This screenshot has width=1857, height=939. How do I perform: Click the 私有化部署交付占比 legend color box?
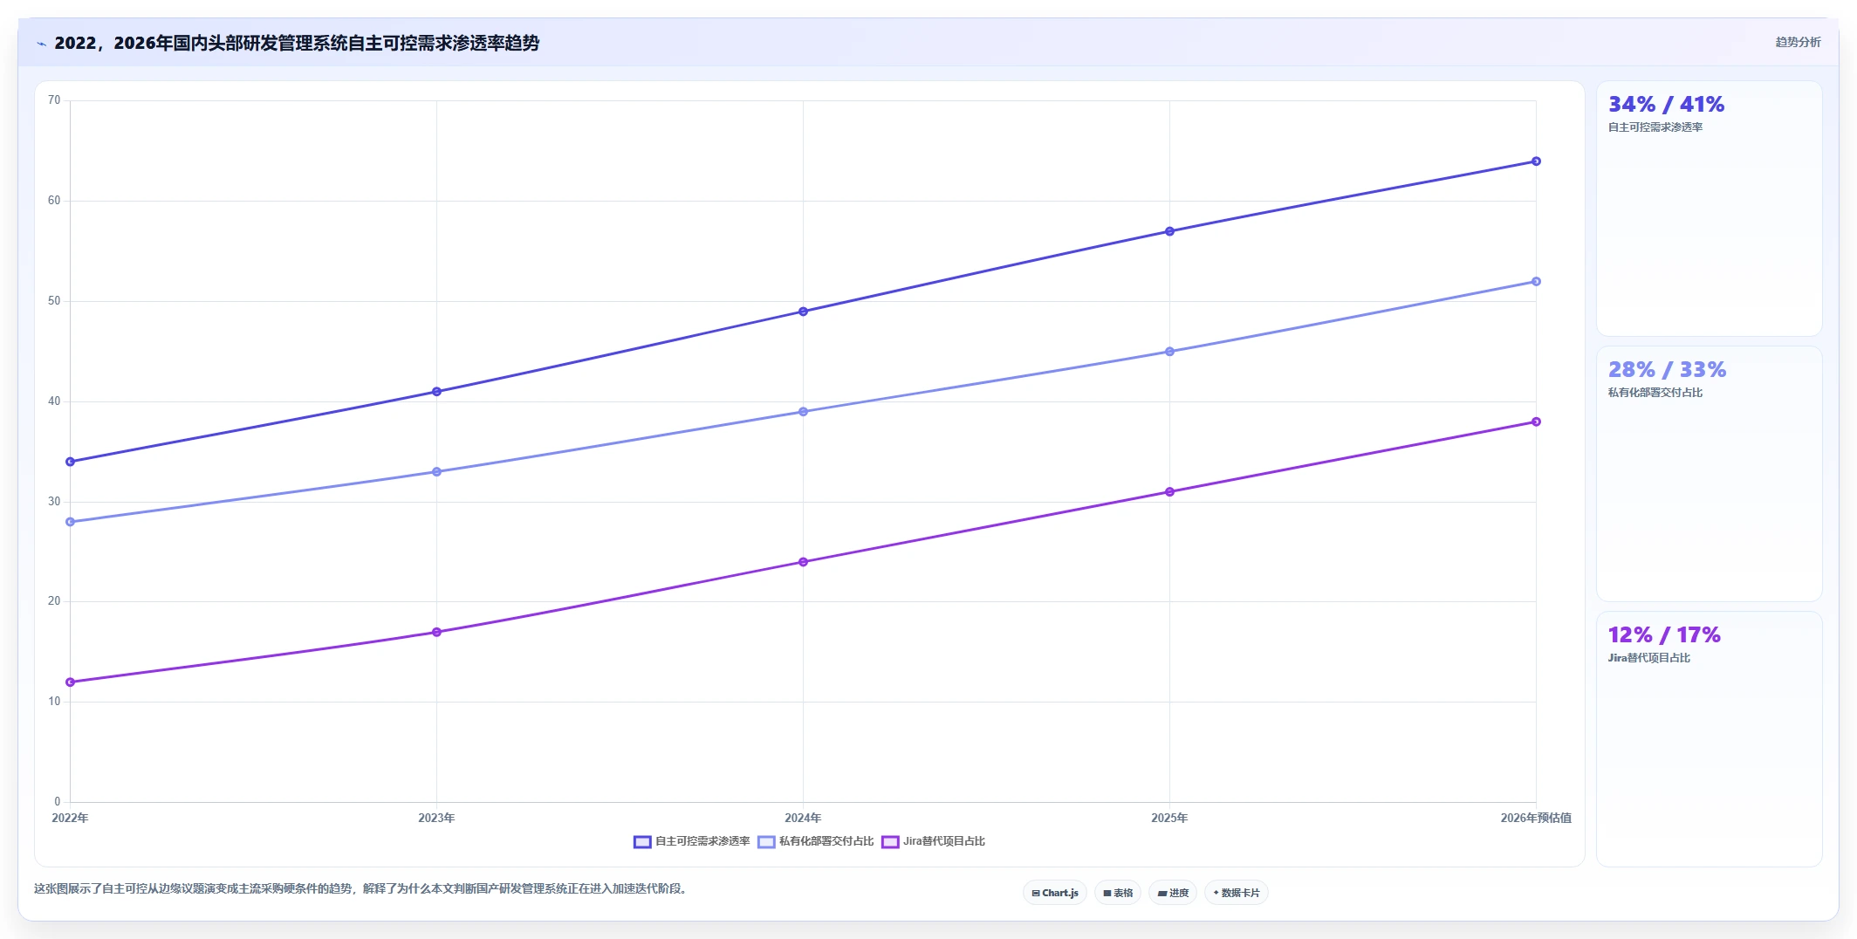click(766, 841)
